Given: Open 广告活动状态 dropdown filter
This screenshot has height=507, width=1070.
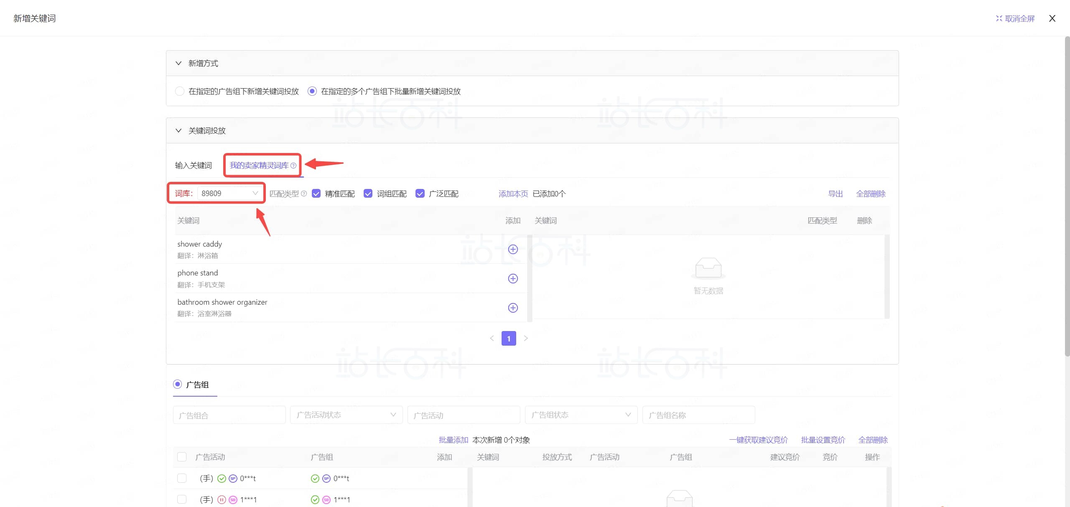Looking at the screenshot, I should (346, 415).
